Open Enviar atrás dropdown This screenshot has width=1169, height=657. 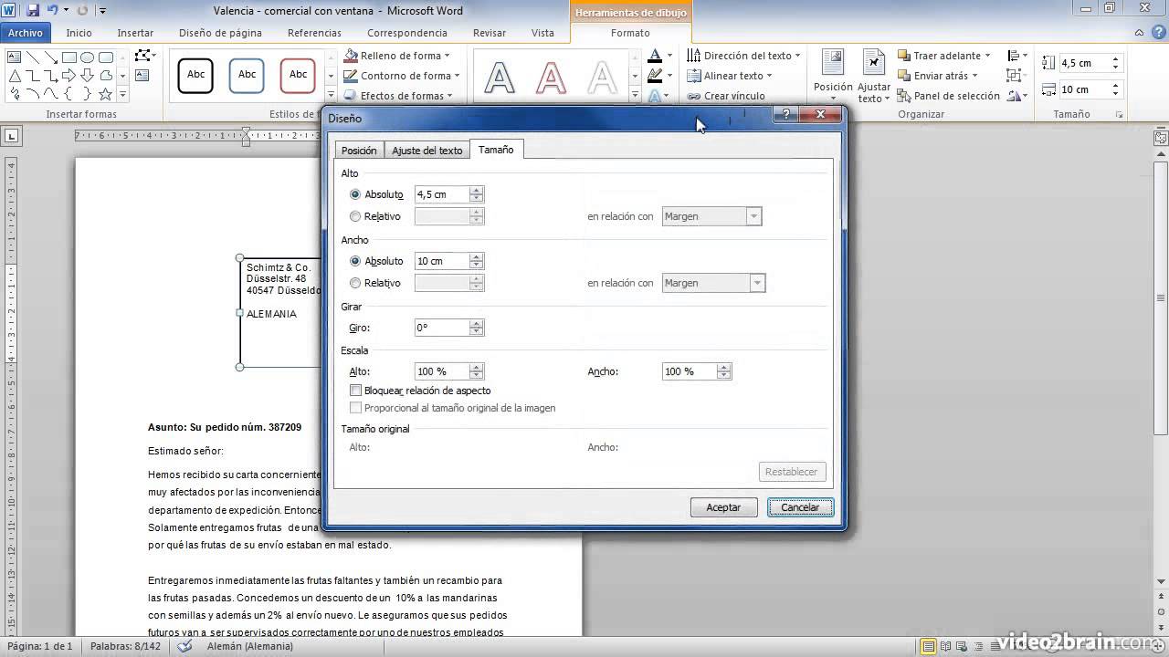[x=938, y=76]
